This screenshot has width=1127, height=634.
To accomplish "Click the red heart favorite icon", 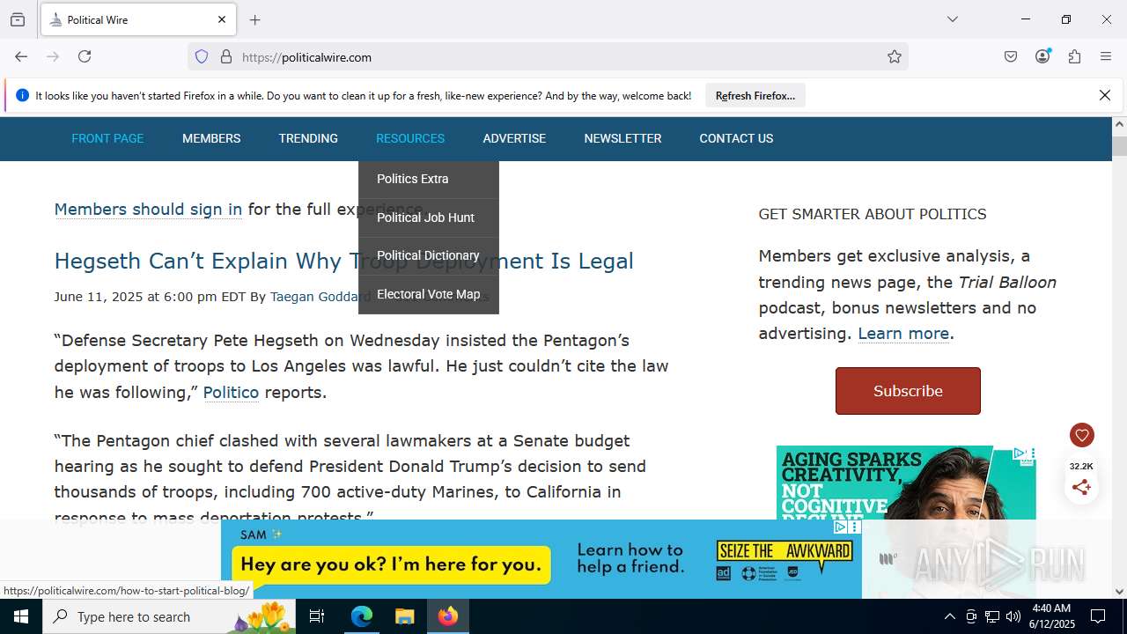I will click(1081, 435).
